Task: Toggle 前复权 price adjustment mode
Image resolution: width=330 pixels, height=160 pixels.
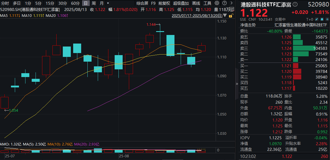Action: coord(164,3)
